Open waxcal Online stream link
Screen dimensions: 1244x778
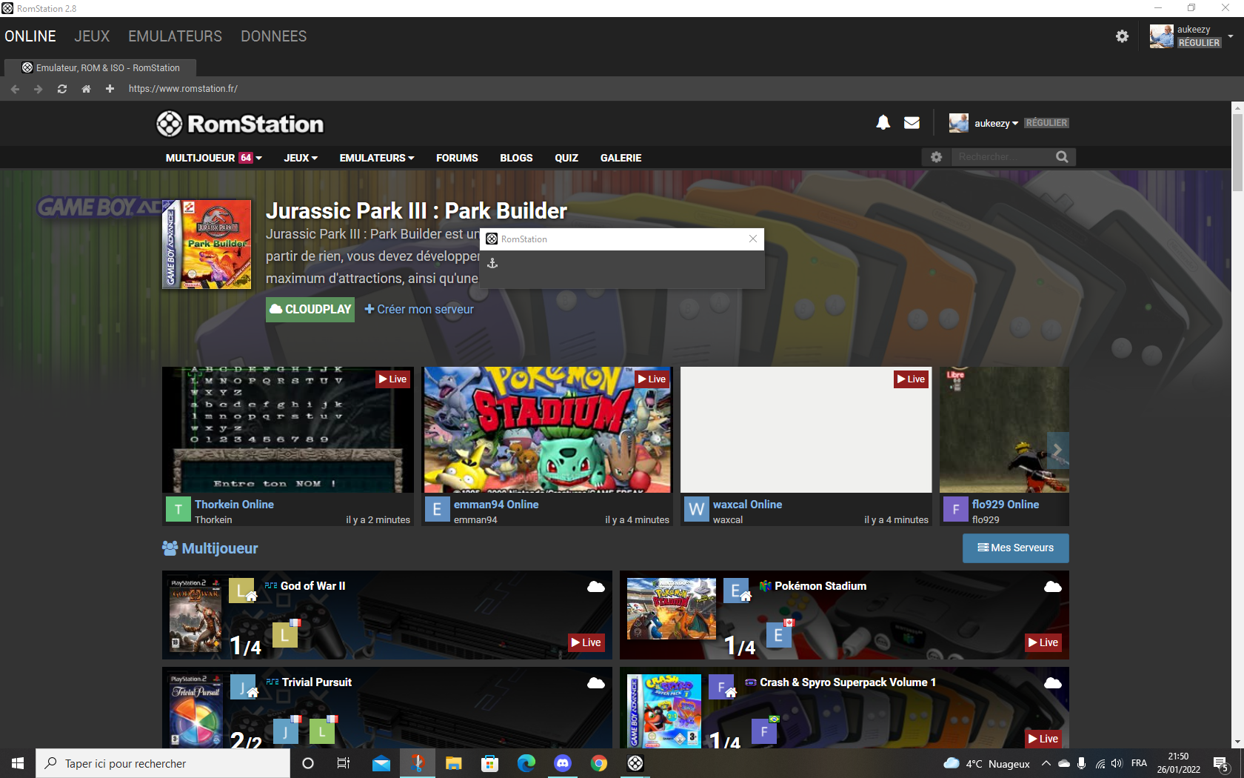point(747,504)
